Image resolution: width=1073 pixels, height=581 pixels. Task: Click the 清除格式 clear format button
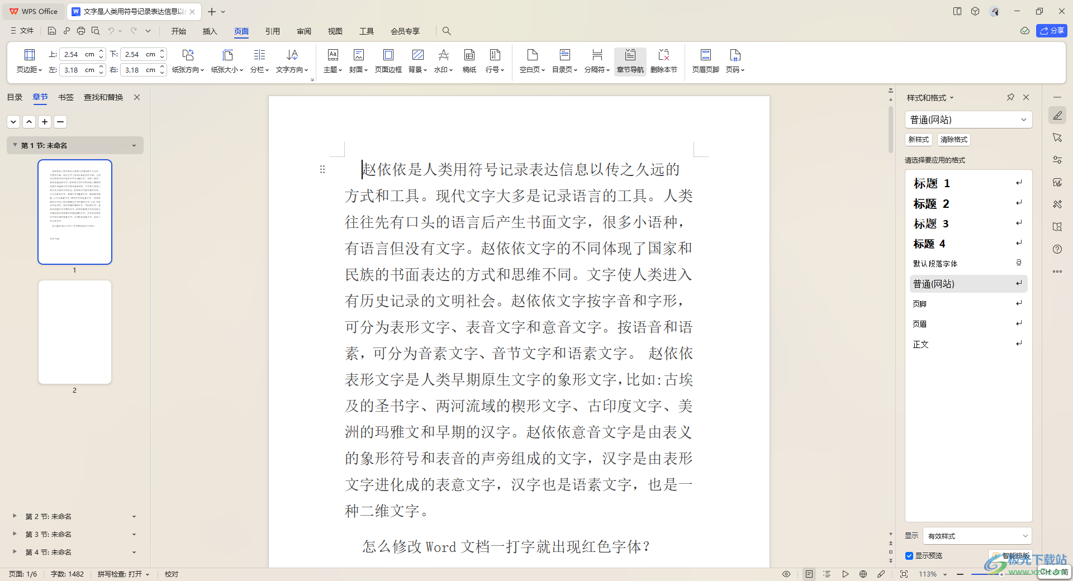[x=953, y=140]
